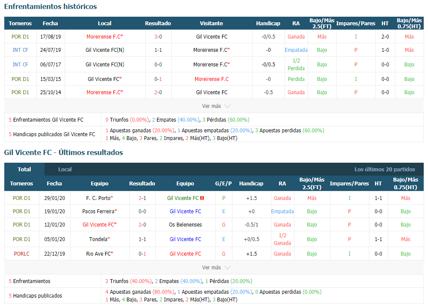Click the 3-0 result on 17/08/19
This screenshot has width=428, height=307.
click(x=158, y=36)
